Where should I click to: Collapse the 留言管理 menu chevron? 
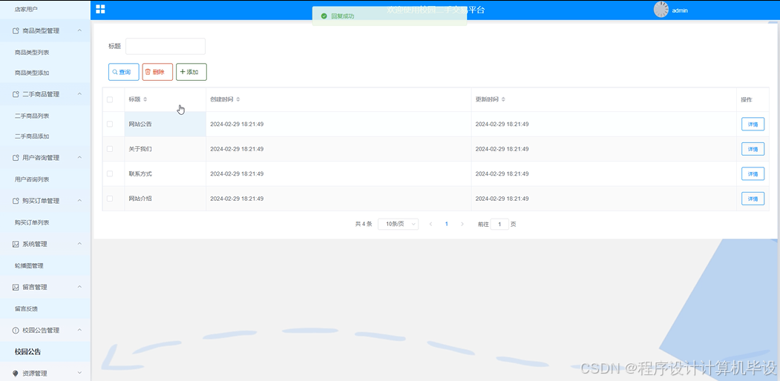(79, 287)
